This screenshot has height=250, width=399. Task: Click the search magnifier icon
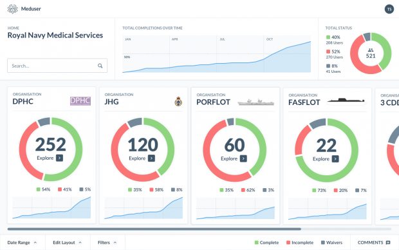coord(100,66)
